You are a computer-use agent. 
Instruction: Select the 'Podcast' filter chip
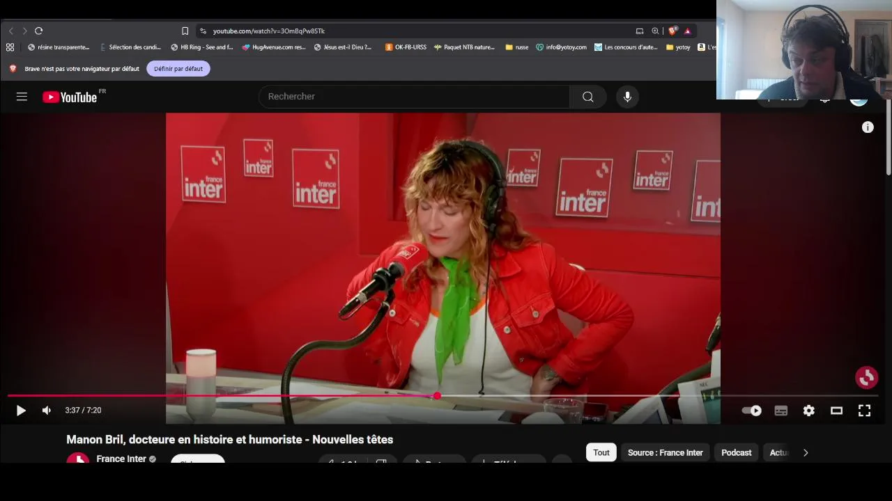click(x=736, y=452)
